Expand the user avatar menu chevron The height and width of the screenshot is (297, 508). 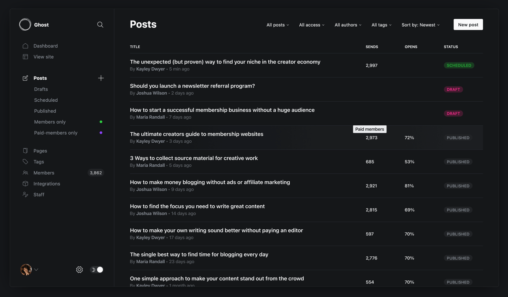tap(36, 270)
